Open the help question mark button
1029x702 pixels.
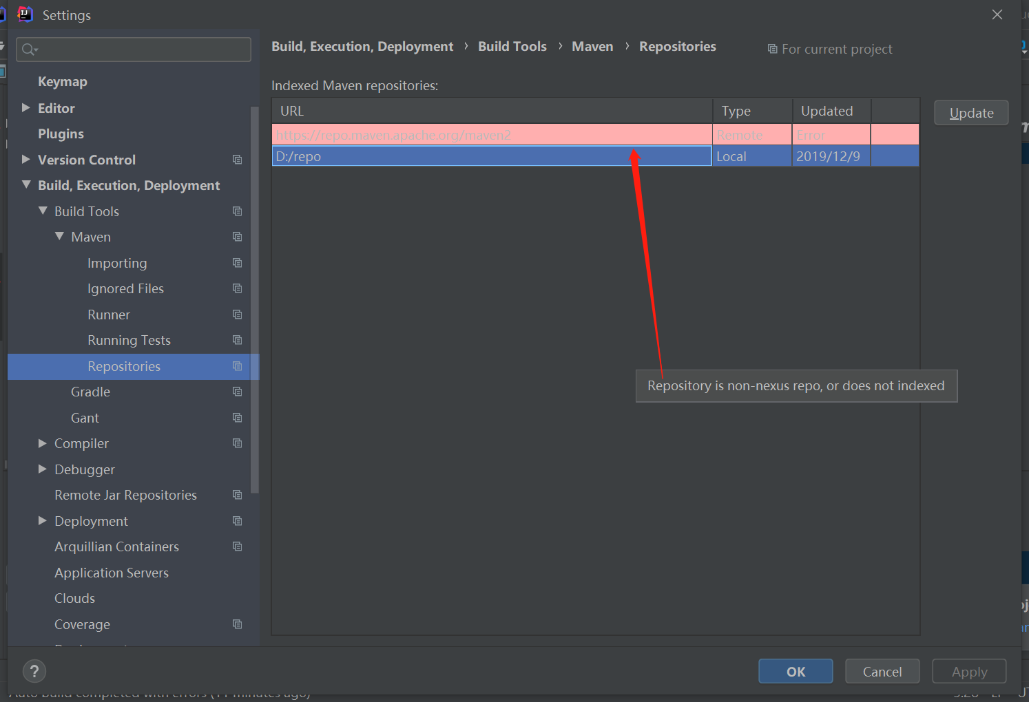(34, 671)
